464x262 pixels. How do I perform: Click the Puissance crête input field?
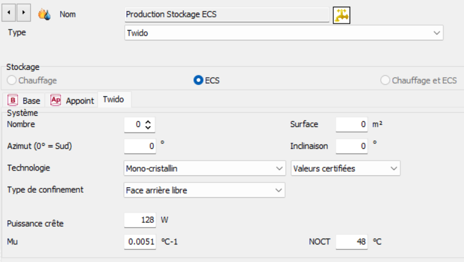click(140, 220)
